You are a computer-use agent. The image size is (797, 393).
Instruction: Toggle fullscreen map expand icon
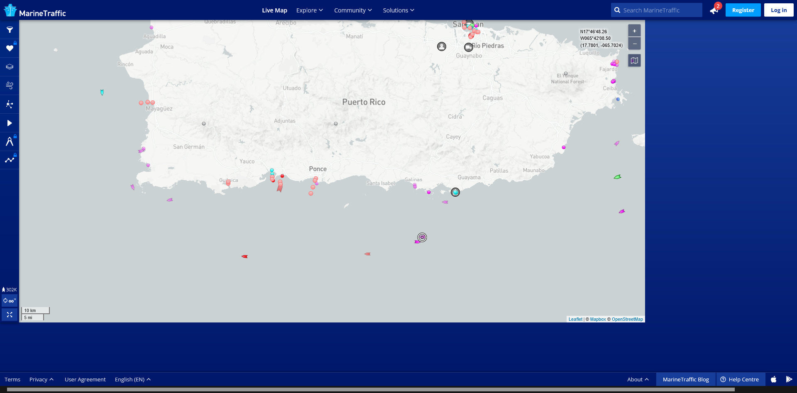pyautogui.click(x=10, y=315)
